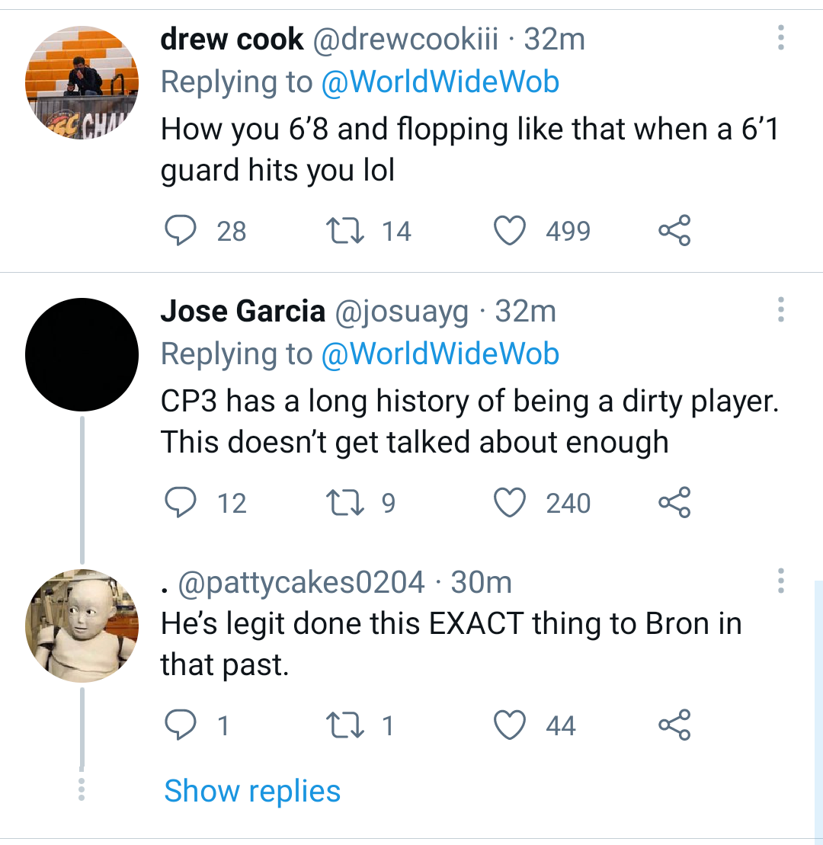Retweet drew cook's tweet

(x=336, y=231)
